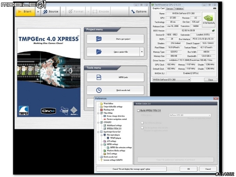The image size is (236, 177).
Task: Select Multithread settings tree item
Action: pos(114,125)
